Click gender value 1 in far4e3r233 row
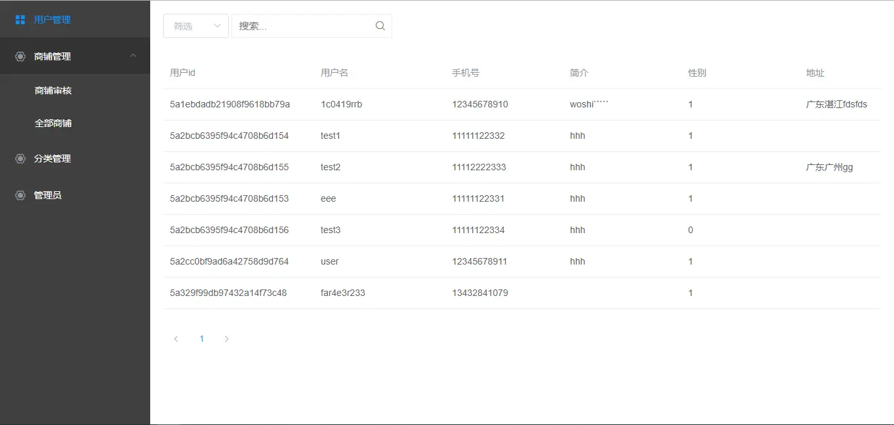 coord(691,293)
